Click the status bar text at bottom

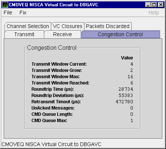[51, 144]
